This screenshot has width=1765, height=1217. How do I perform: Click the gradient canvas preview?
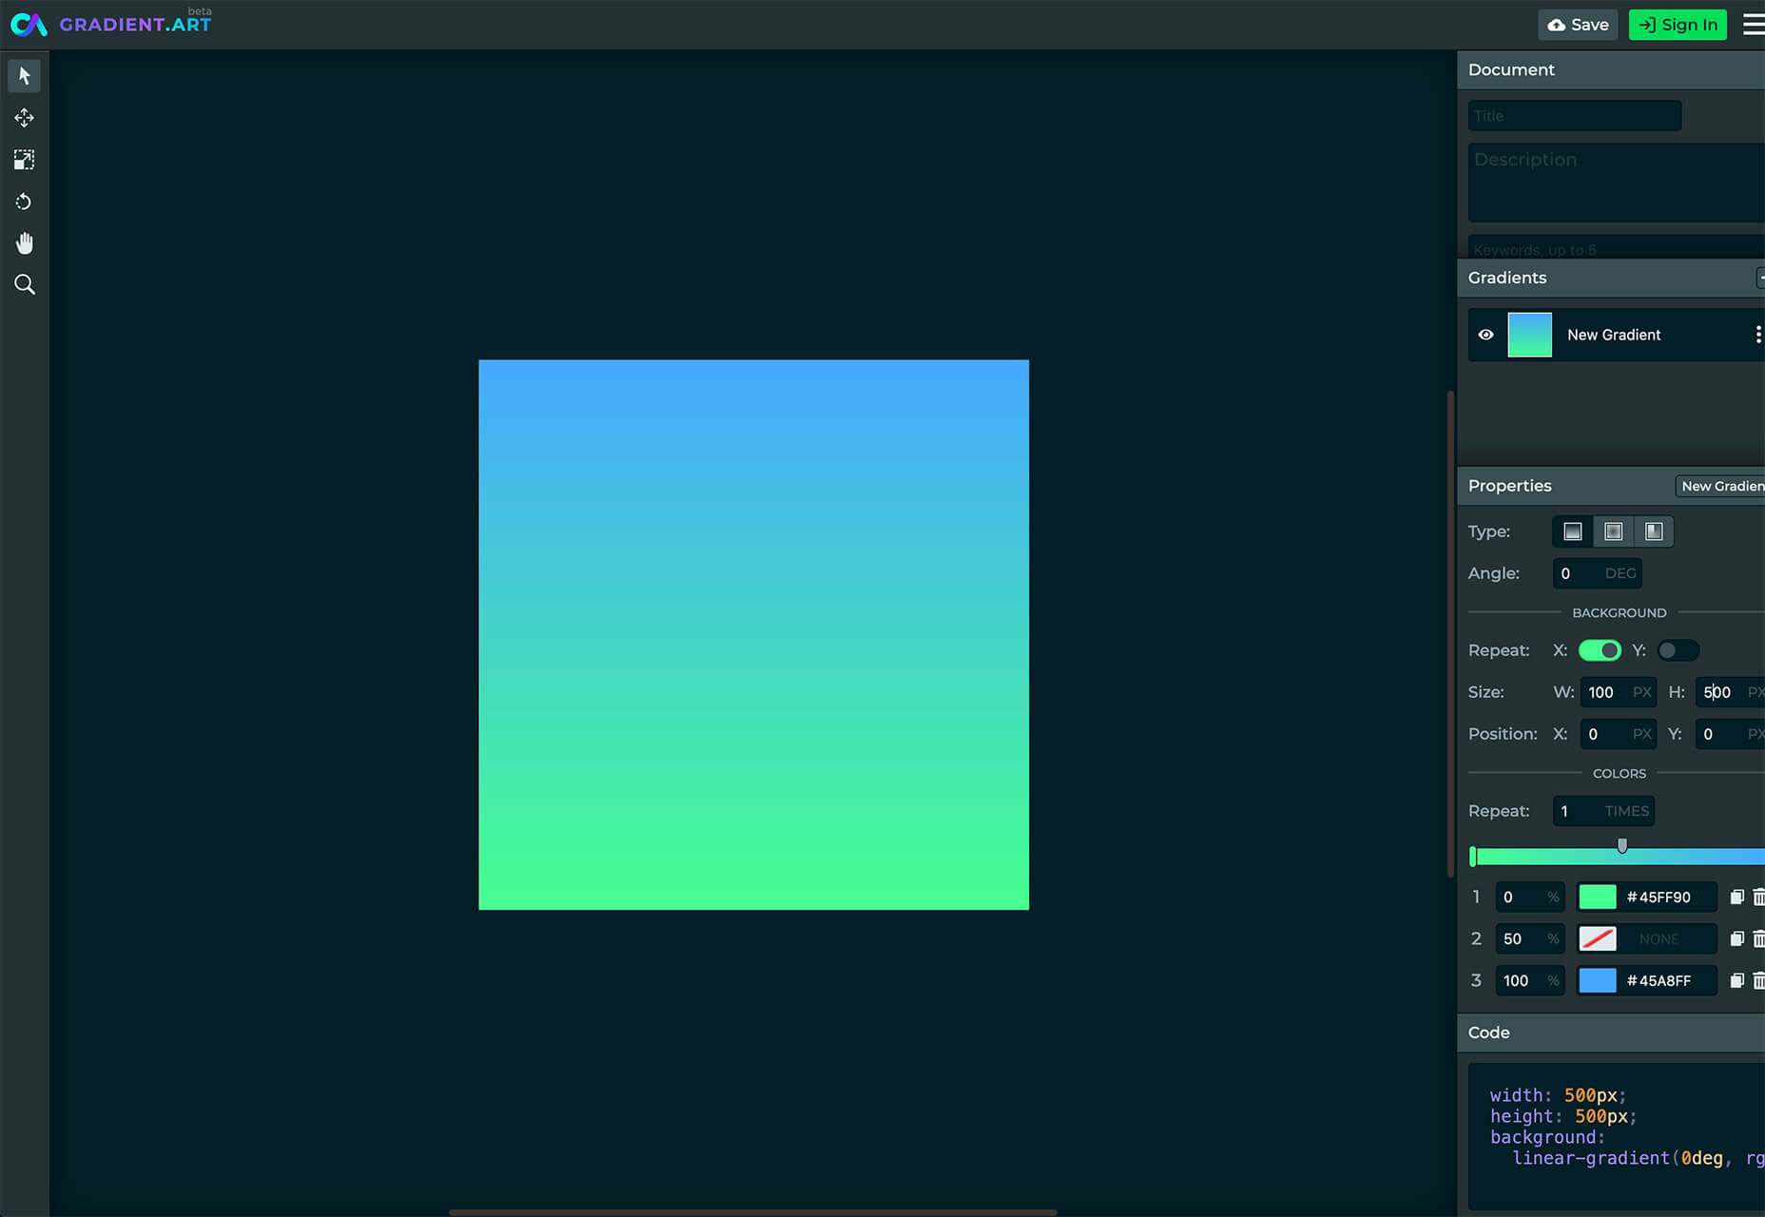pos(753,634)
